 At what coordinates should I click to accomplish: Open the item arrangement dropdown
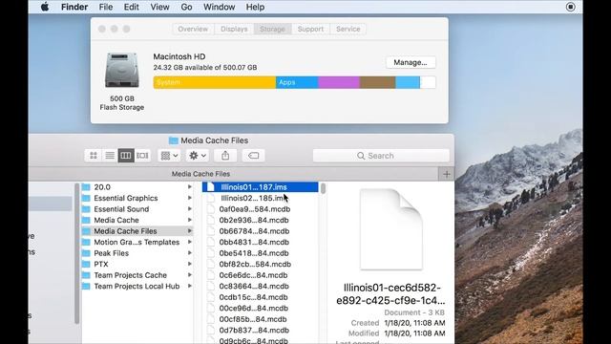click(x=169, y=156)
